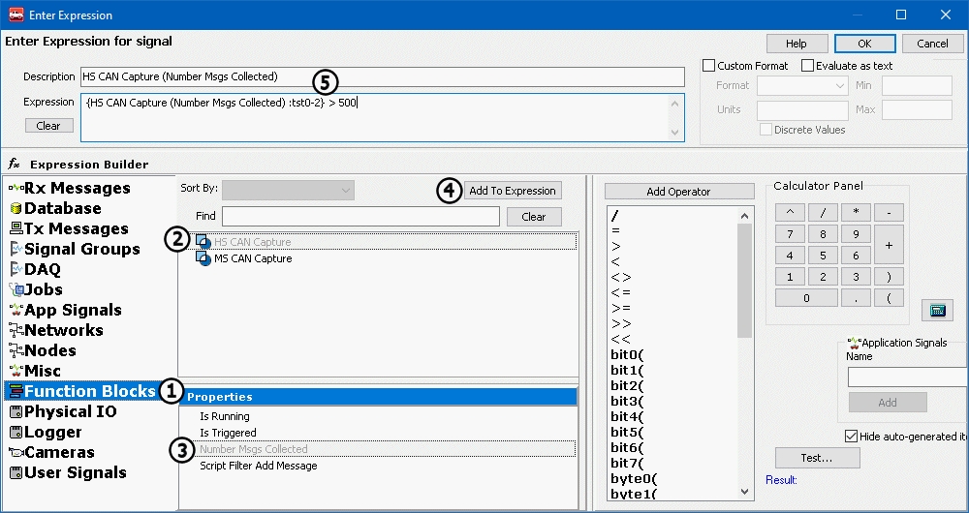Click the Find text field

pos(359,217)
